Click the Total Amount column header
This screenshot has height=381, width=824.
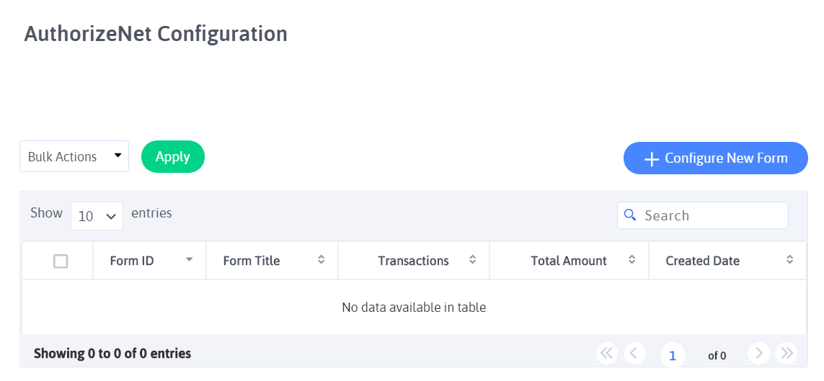(569, 261)
